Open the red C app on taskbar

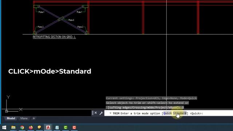tap(74, 127)
